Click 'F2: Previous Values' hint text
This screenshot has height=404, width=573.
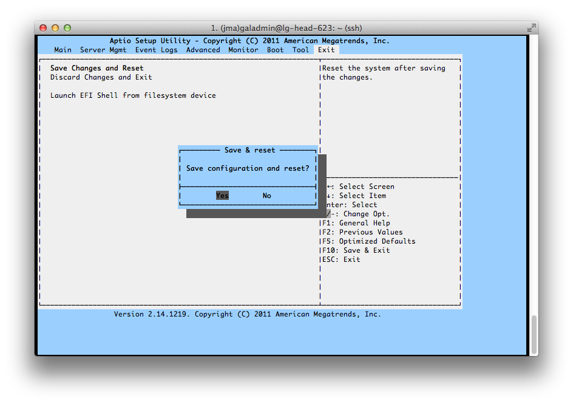(x=362, y=232)
